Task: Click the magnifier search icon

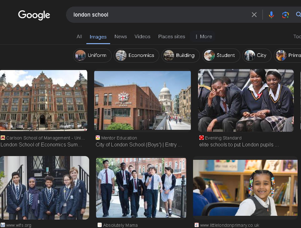Action: [x=298, y=15]
